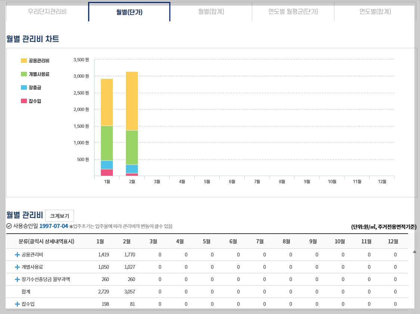Click the 공용관리비 row label
This screenshot has height=314, width=420.
click(x=32, y=255)
